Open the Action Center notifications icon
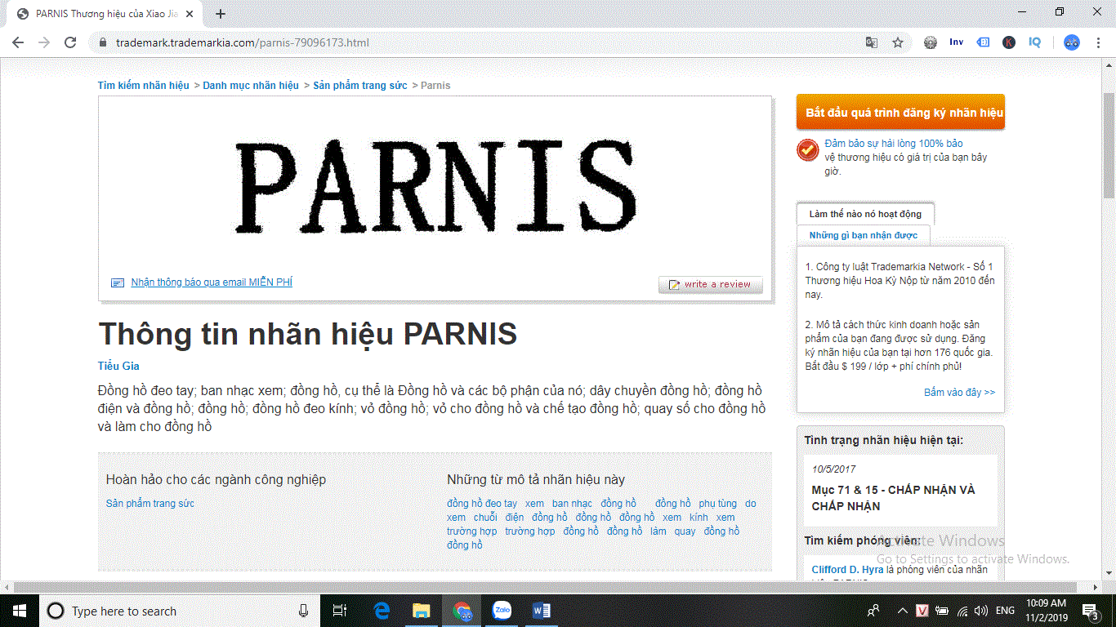 pos(1091,611)
